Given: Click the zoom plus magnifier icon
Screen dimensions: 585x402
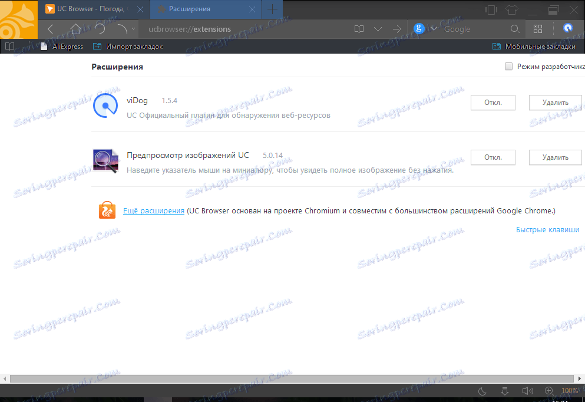Looking at the screenshot, I should [549, 391].
